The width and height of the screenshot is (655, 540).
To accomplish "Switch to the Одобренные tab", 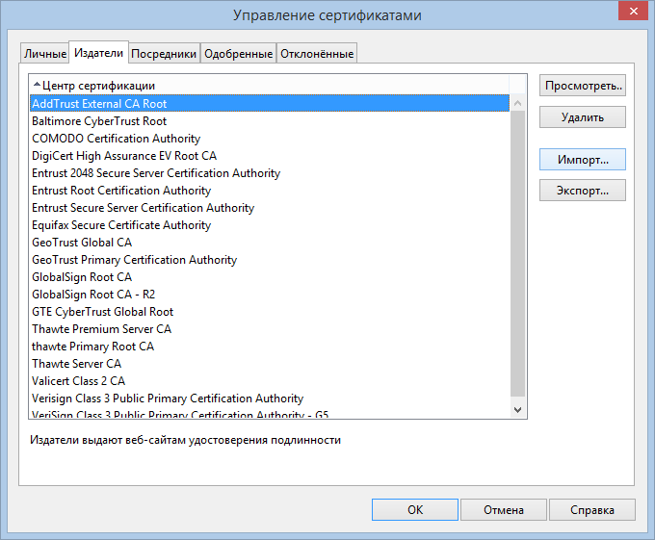I will [239, 53].
